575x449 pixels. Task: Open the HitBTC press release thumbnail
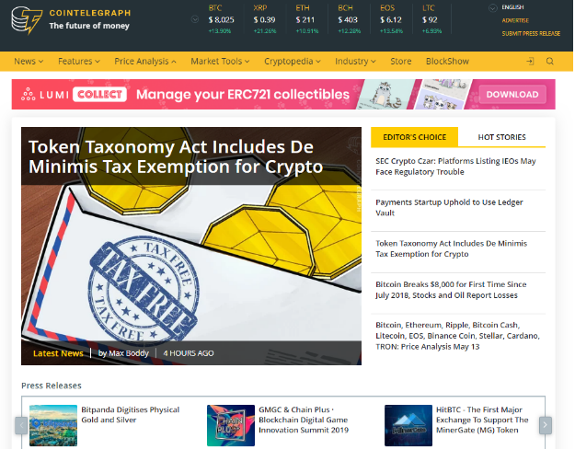[408, 424]
